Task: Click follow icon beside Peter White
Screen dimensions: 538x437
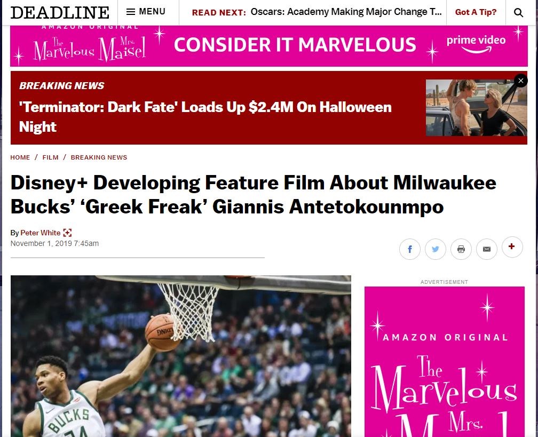Action: point(68,233)
